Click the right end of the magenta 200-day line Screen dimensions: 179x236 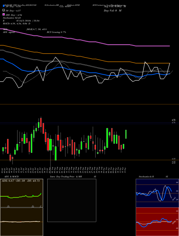(170, 46)
